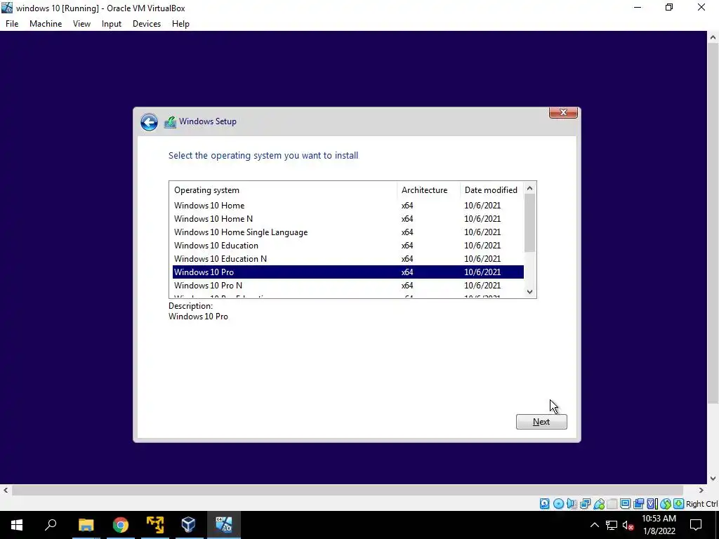Click the Right Ctrl host key label

[701, 504]
